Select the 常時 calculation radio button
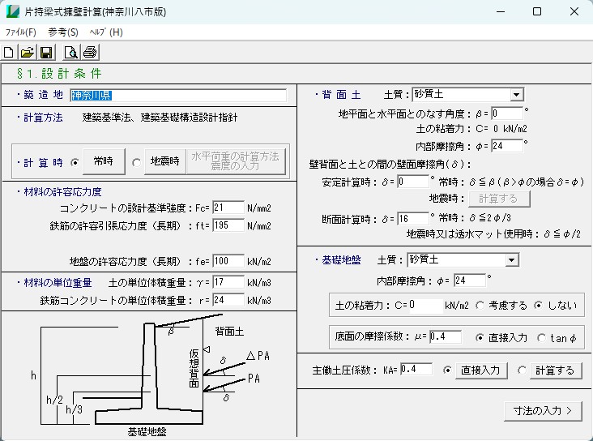Screen dimensions: 593x441 (75, 162)
